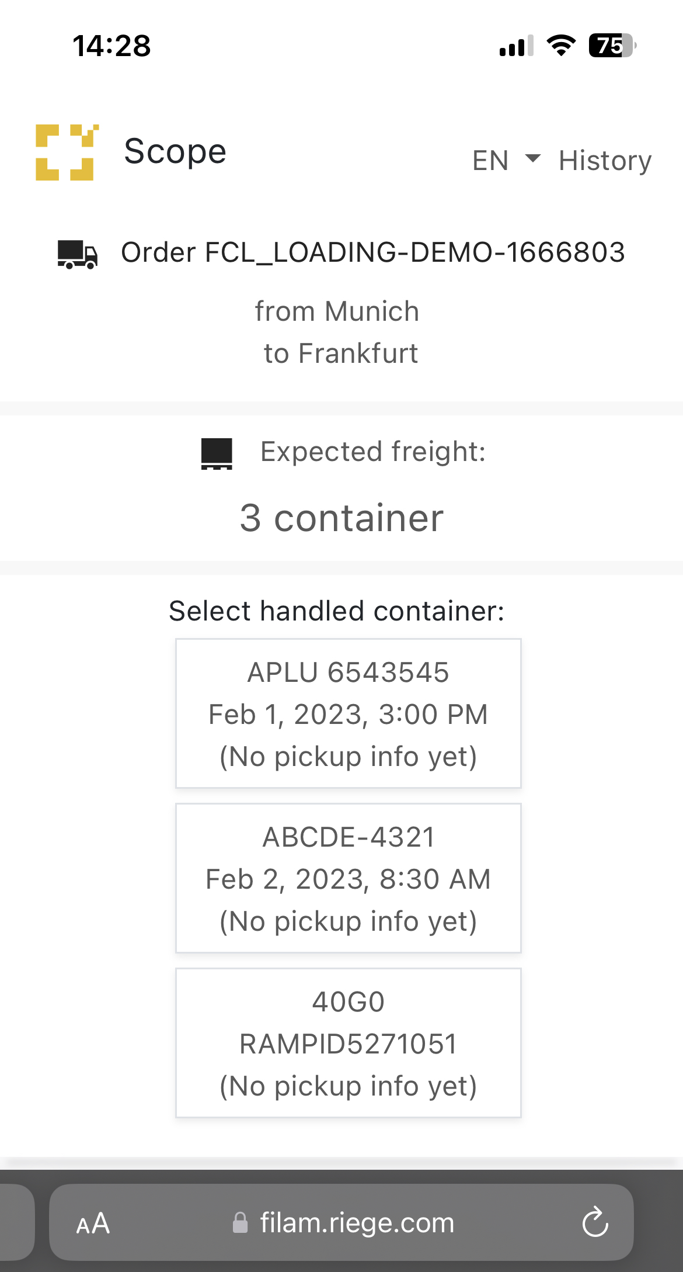Choose the 40G0 RAMPID5271051 container
This screenshot has width=683, height=1272.
coord(349,1043)
